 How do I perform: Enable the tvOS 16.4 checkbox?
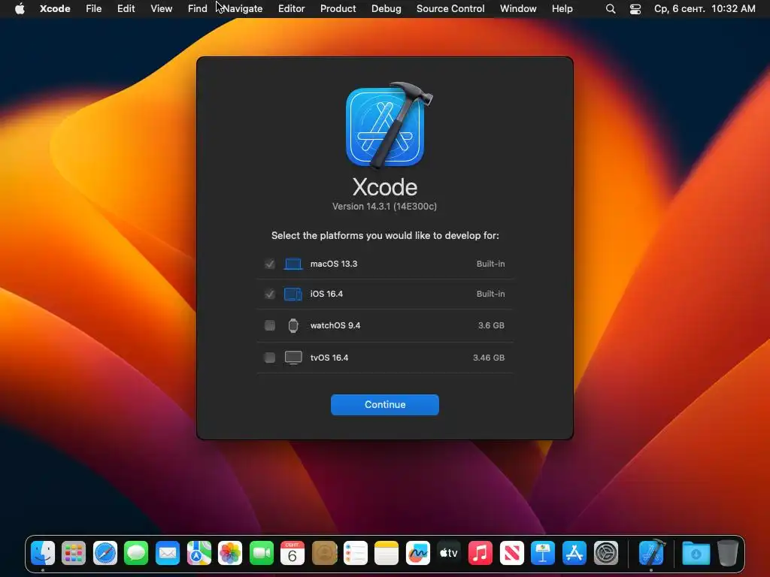[x=270, y=358]
